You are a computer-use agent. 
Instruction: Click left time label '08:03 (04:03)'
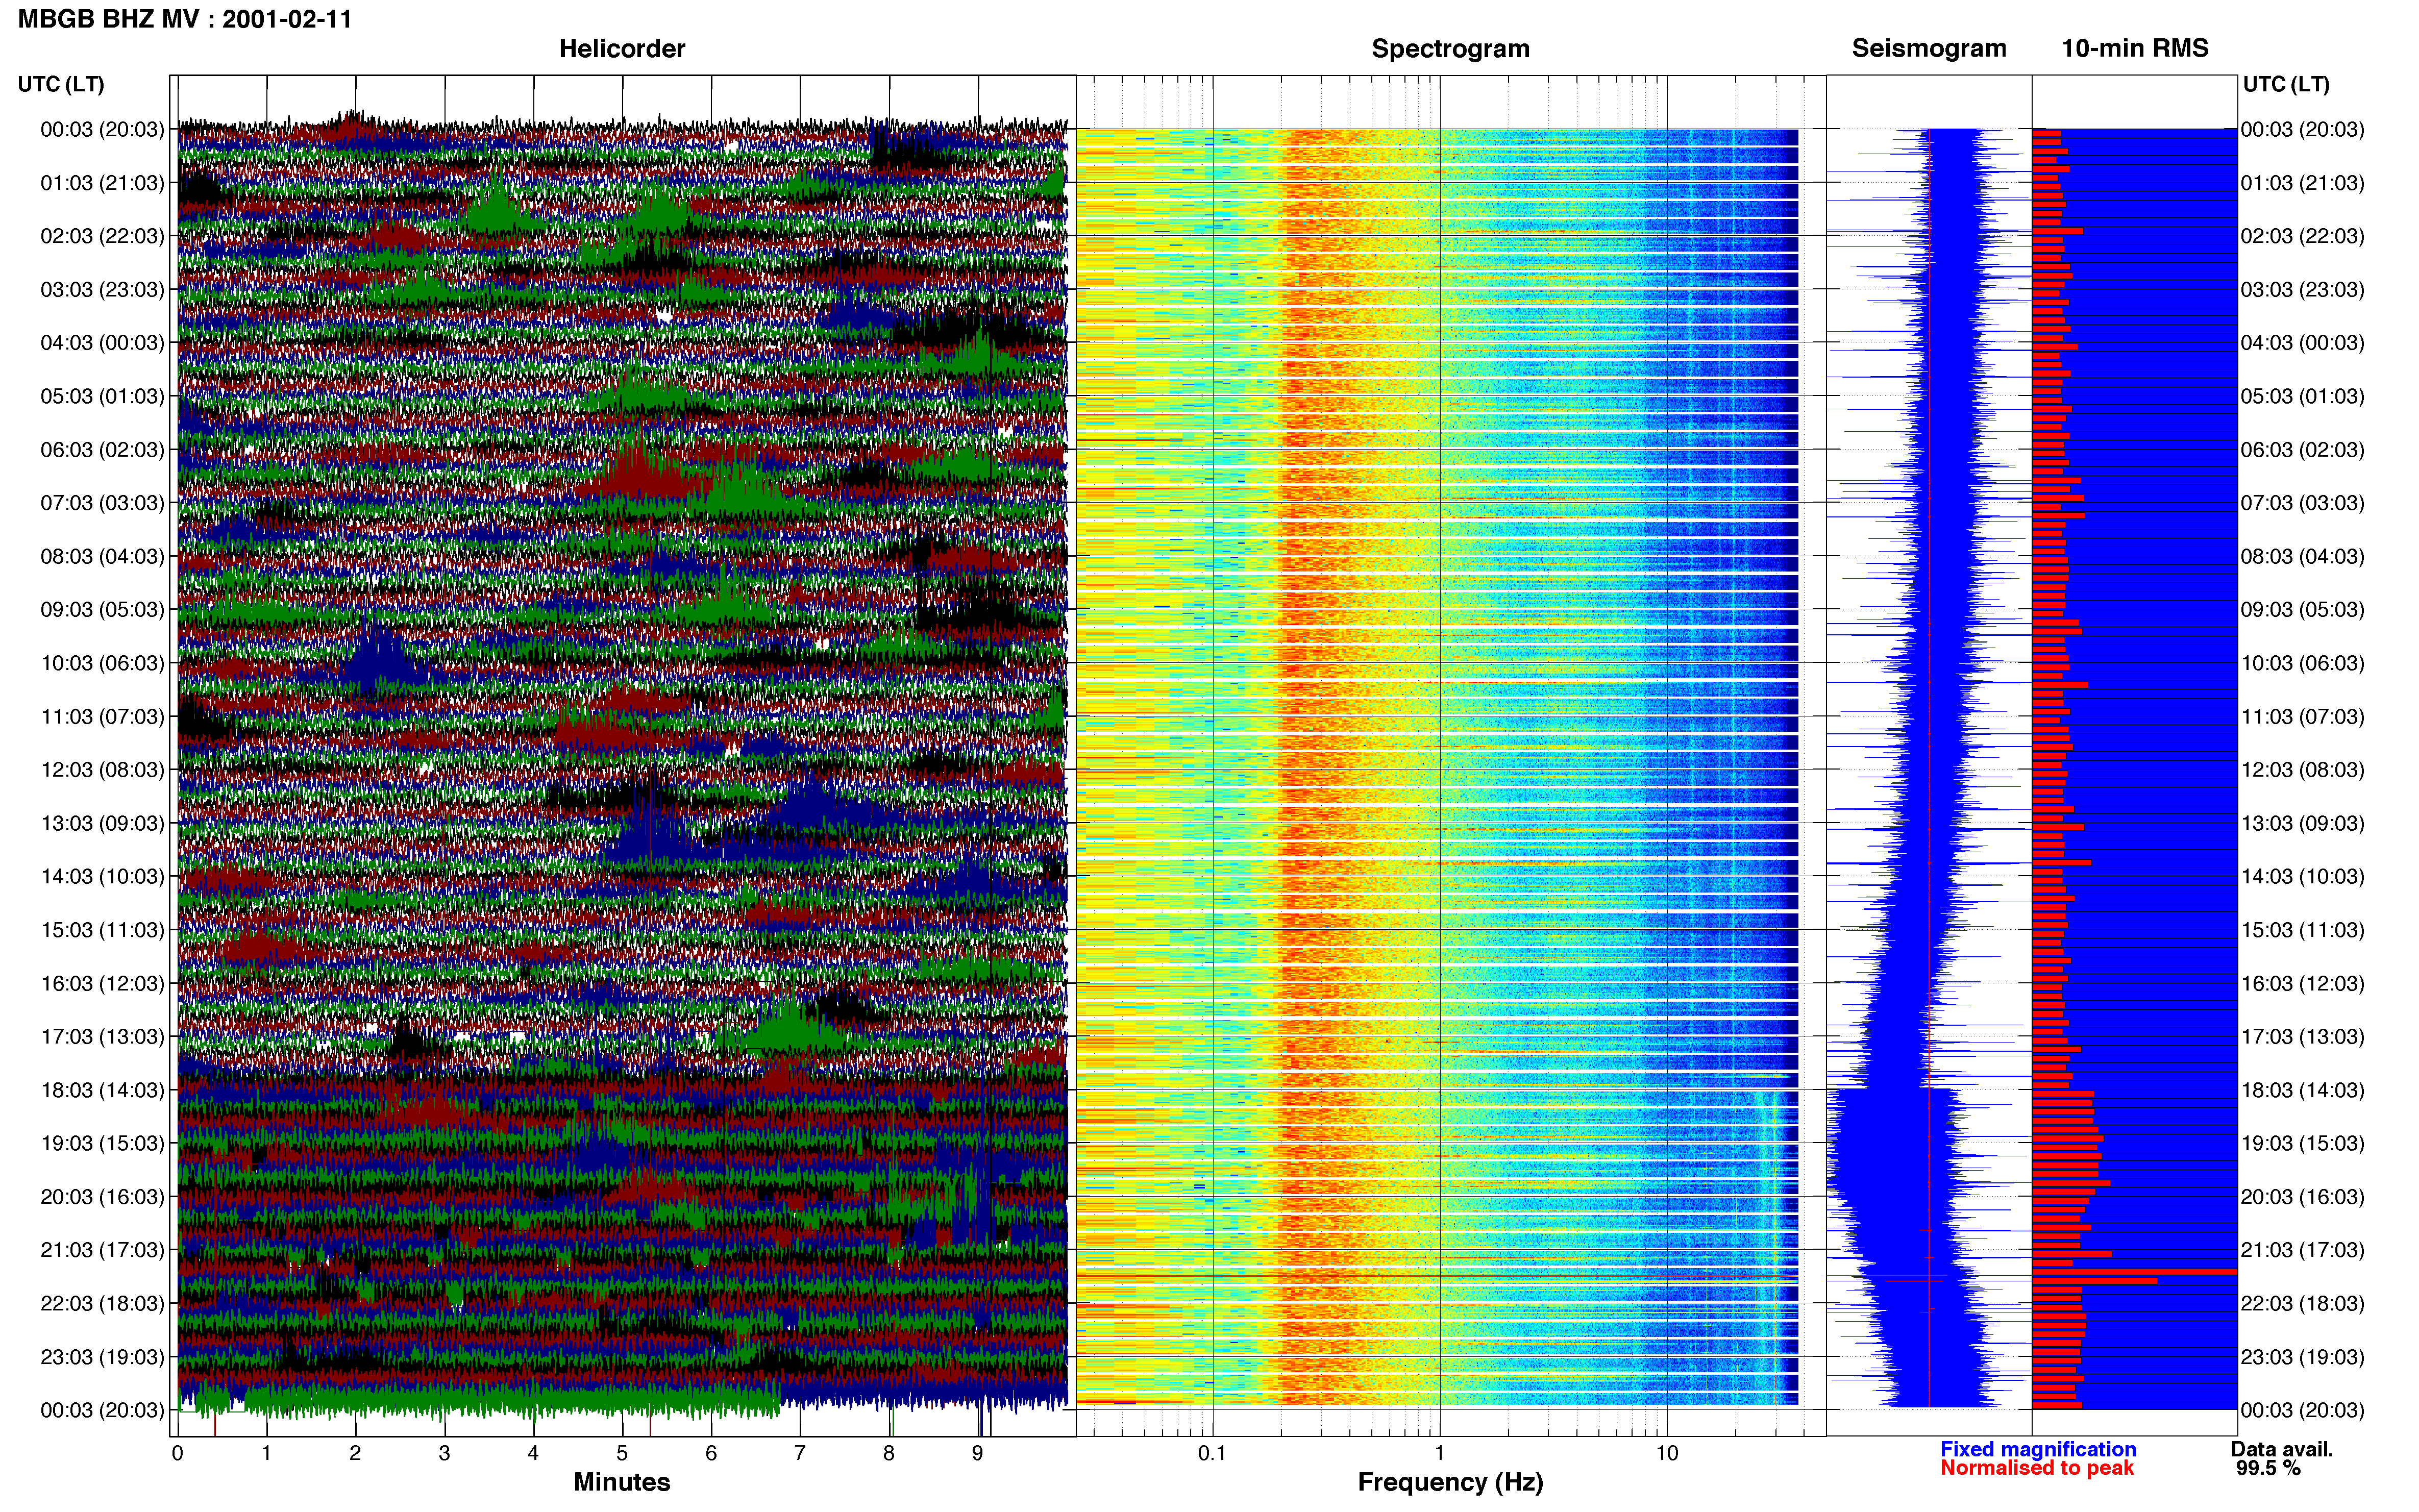click(x=102, y=556)
